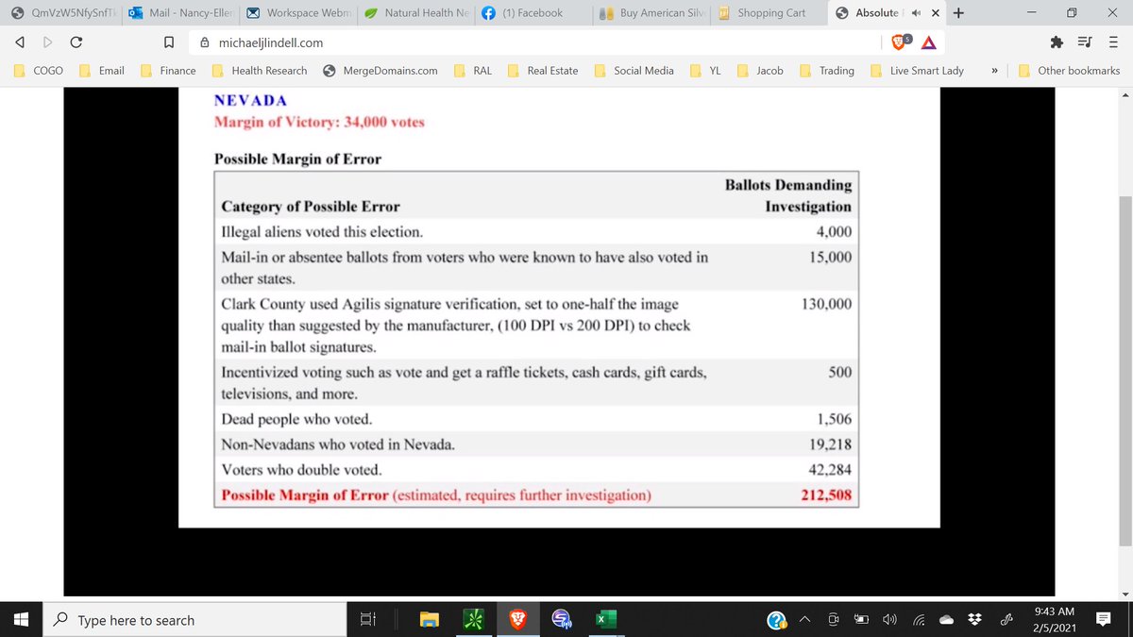Viewport: 1133px width, 637px height.
Task: Click the NEVADA heading text
Action: pyautogui.click(x=251, y=100)
